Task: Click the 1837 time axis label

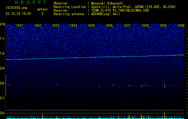Action: point(127,26)
